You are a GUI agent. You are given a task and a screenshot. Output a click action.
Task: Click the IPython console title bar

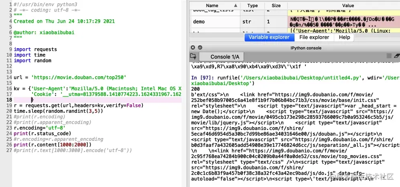point(295,48)
